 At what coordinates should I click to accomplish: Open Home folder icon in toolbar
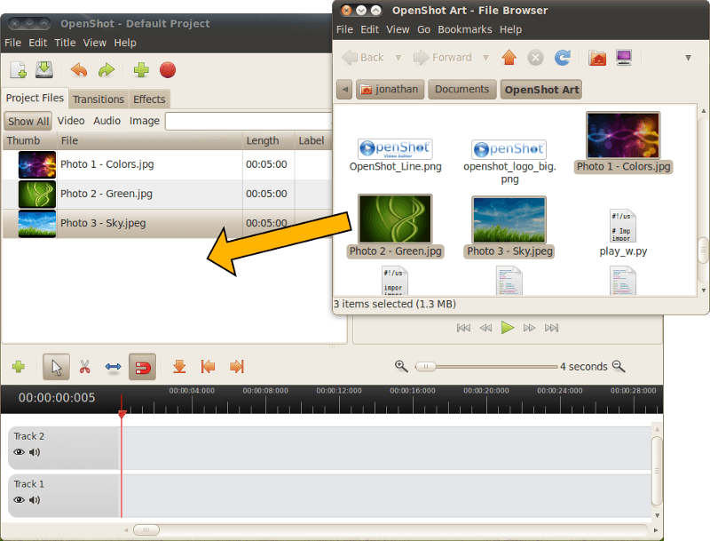(x=597, y=58)
